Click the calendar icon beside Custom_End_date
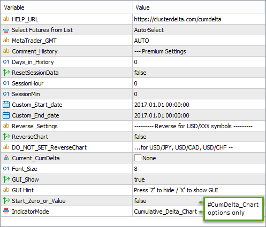The height and width of the screenshot is (227, 266). tap(6, 115)
